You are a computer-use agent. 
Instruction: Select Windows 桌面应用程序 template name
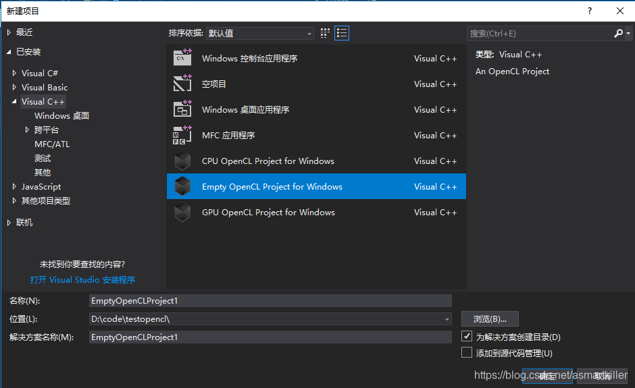pos(245,109)
